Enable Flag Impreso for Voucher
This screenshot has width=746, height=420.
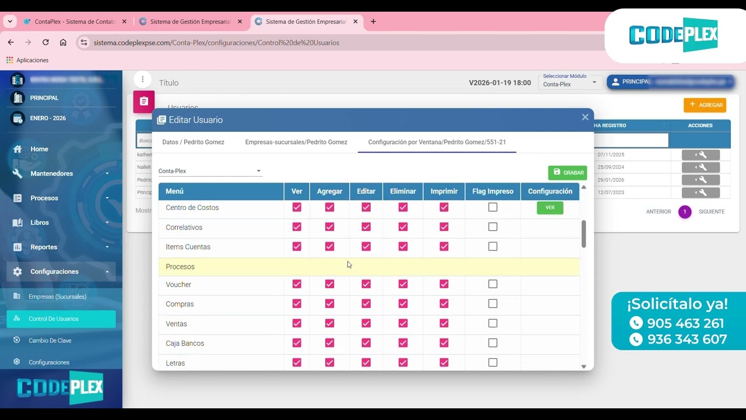point(492,284)
